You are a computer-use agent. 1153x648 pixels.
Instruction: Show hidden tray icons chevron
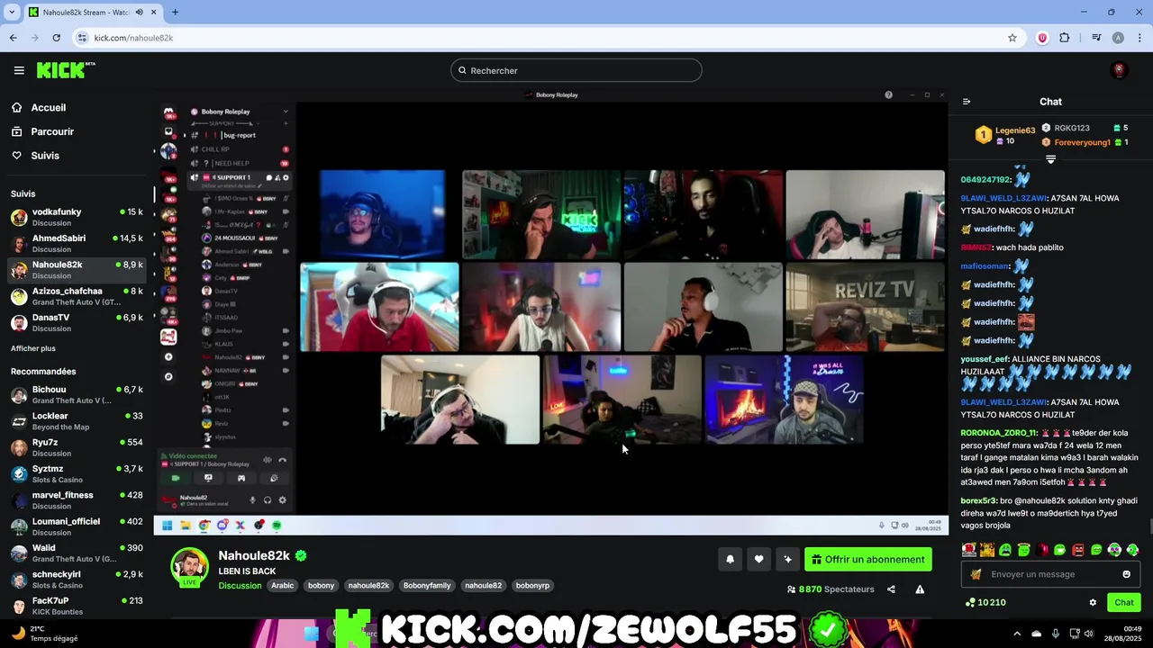[1017, 634]
